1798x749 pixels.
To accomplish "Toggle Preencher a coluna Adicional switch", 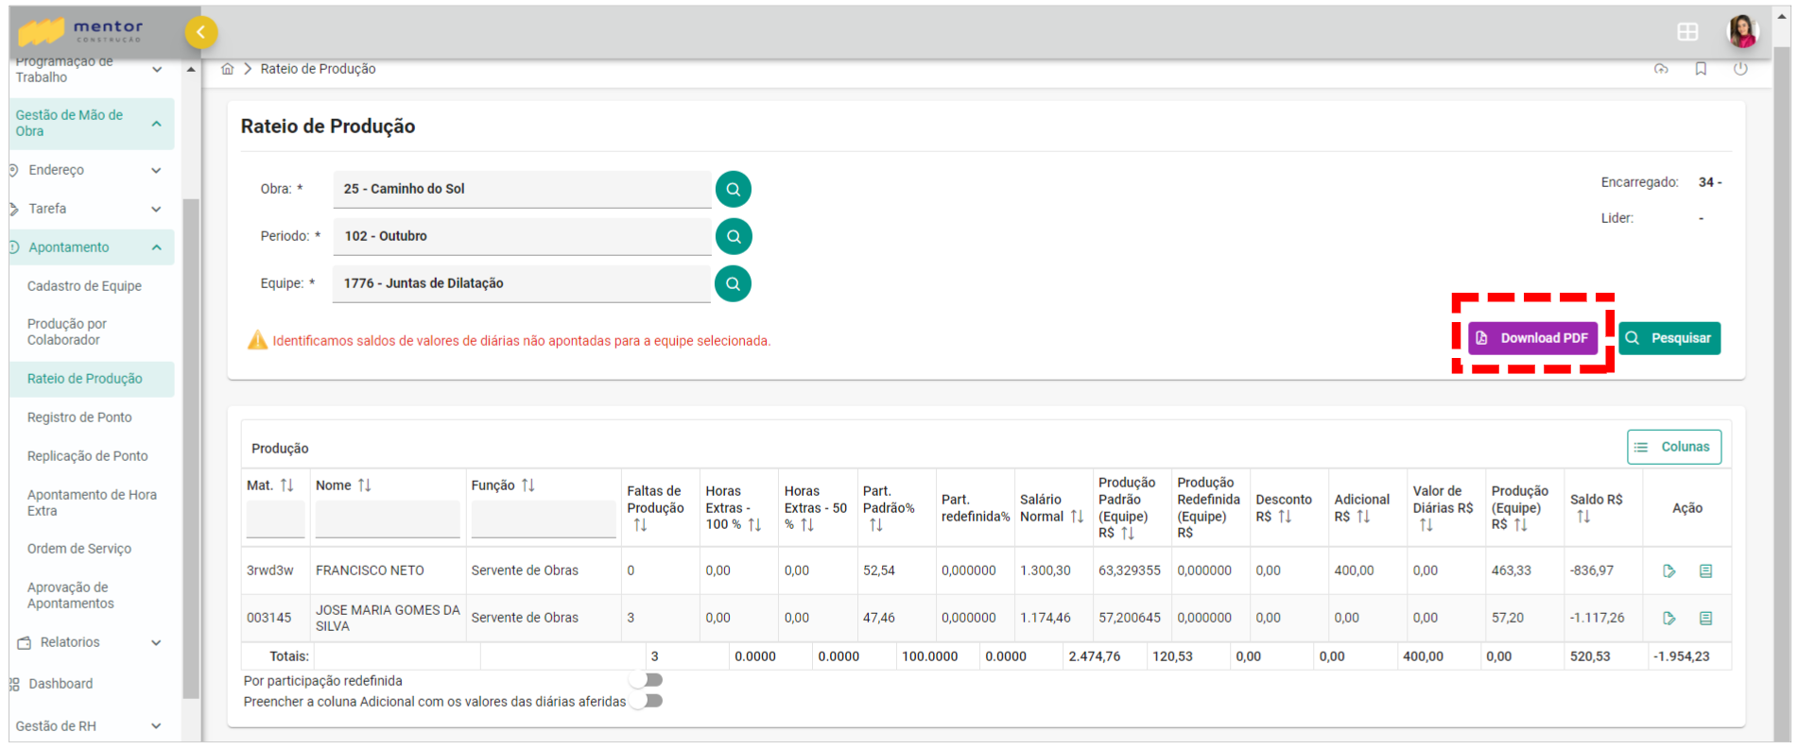I will click(x=648, y=701).
